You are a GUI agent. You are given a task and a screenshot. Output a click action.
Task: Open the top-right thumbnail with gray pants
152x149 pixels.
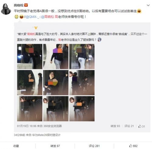pos(82,57)
